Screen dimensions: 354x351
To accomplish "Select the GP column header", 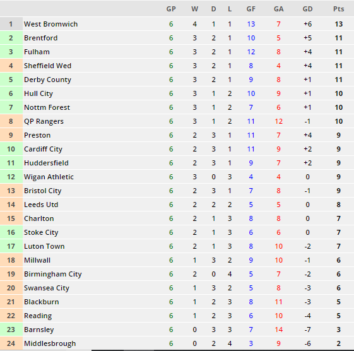I will click(x=171, y=9).
